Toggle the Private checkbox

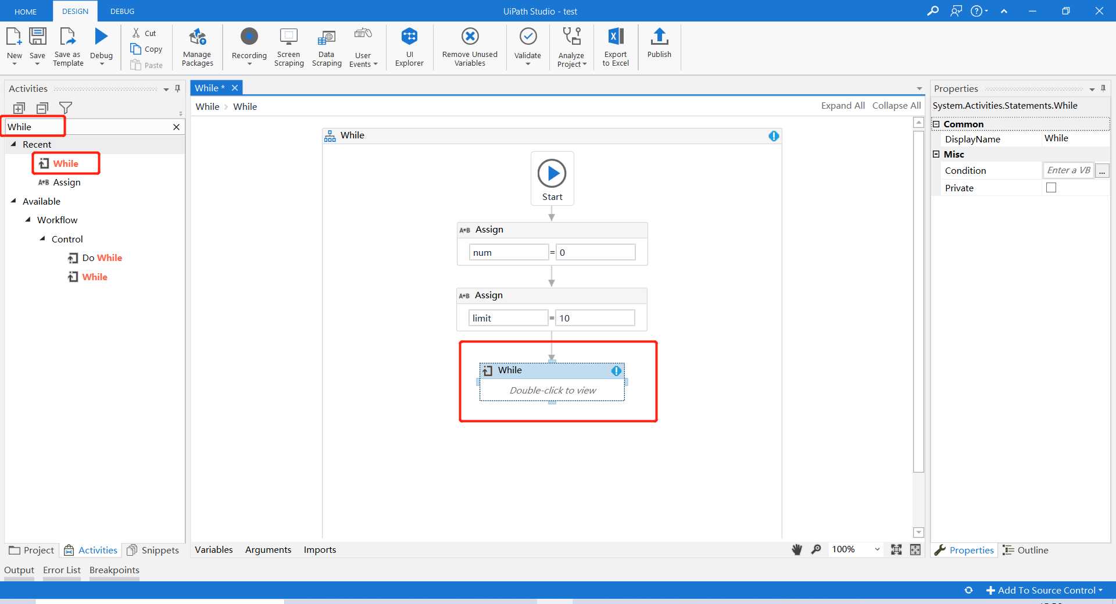1051,188
